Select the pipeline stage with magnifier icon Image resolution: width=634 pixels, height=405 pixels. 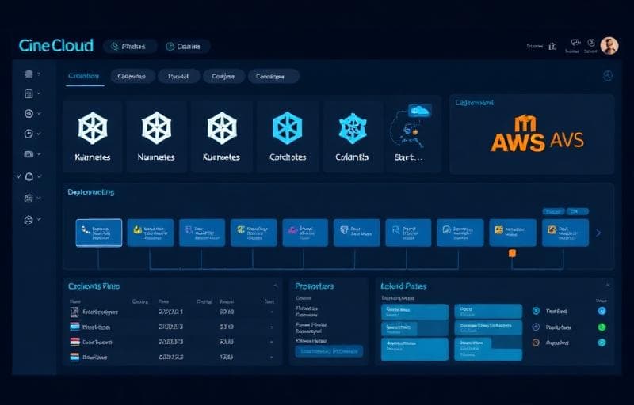click(x=408, y=233)
